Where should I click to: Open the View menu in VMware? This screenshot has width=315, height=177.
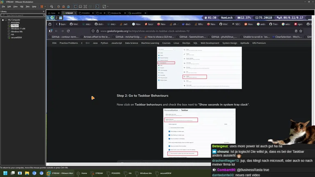click(x=15, y=7)
